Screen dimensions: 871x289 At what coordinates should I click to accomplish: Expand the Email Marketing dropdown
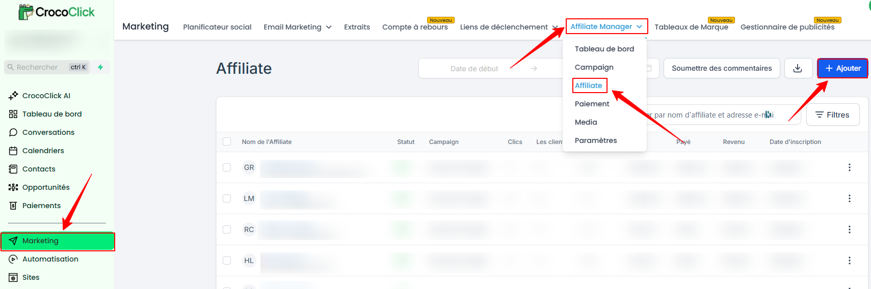click(298, 27)
